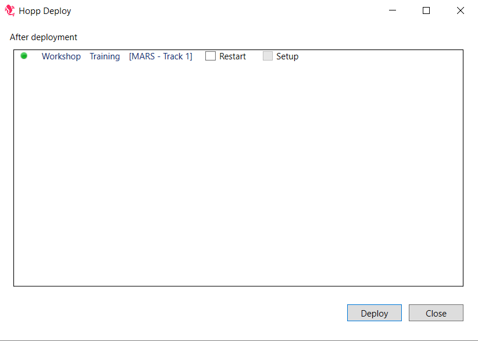
Task: Select the green deployment status light
Action: point(24,56)
